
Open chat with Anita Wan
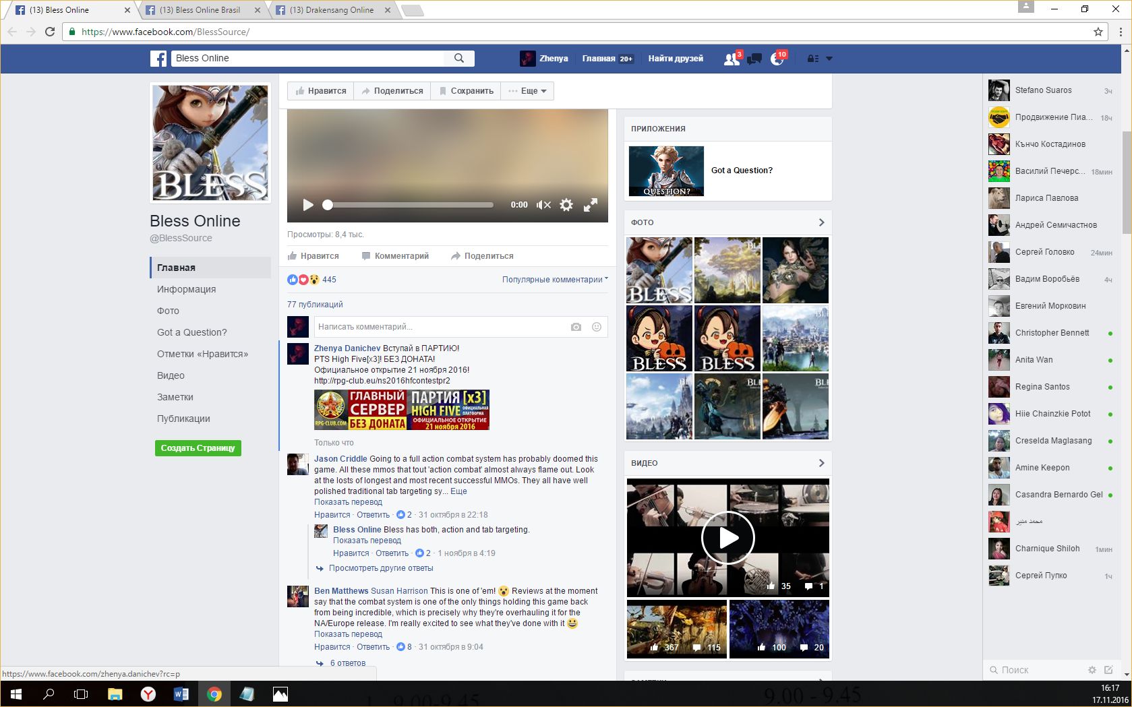[x=1050, y=360]
